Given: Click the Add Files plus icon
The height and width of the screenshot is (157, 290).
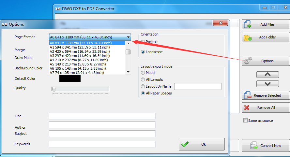Looking at the screenshot, I should 248,24.
